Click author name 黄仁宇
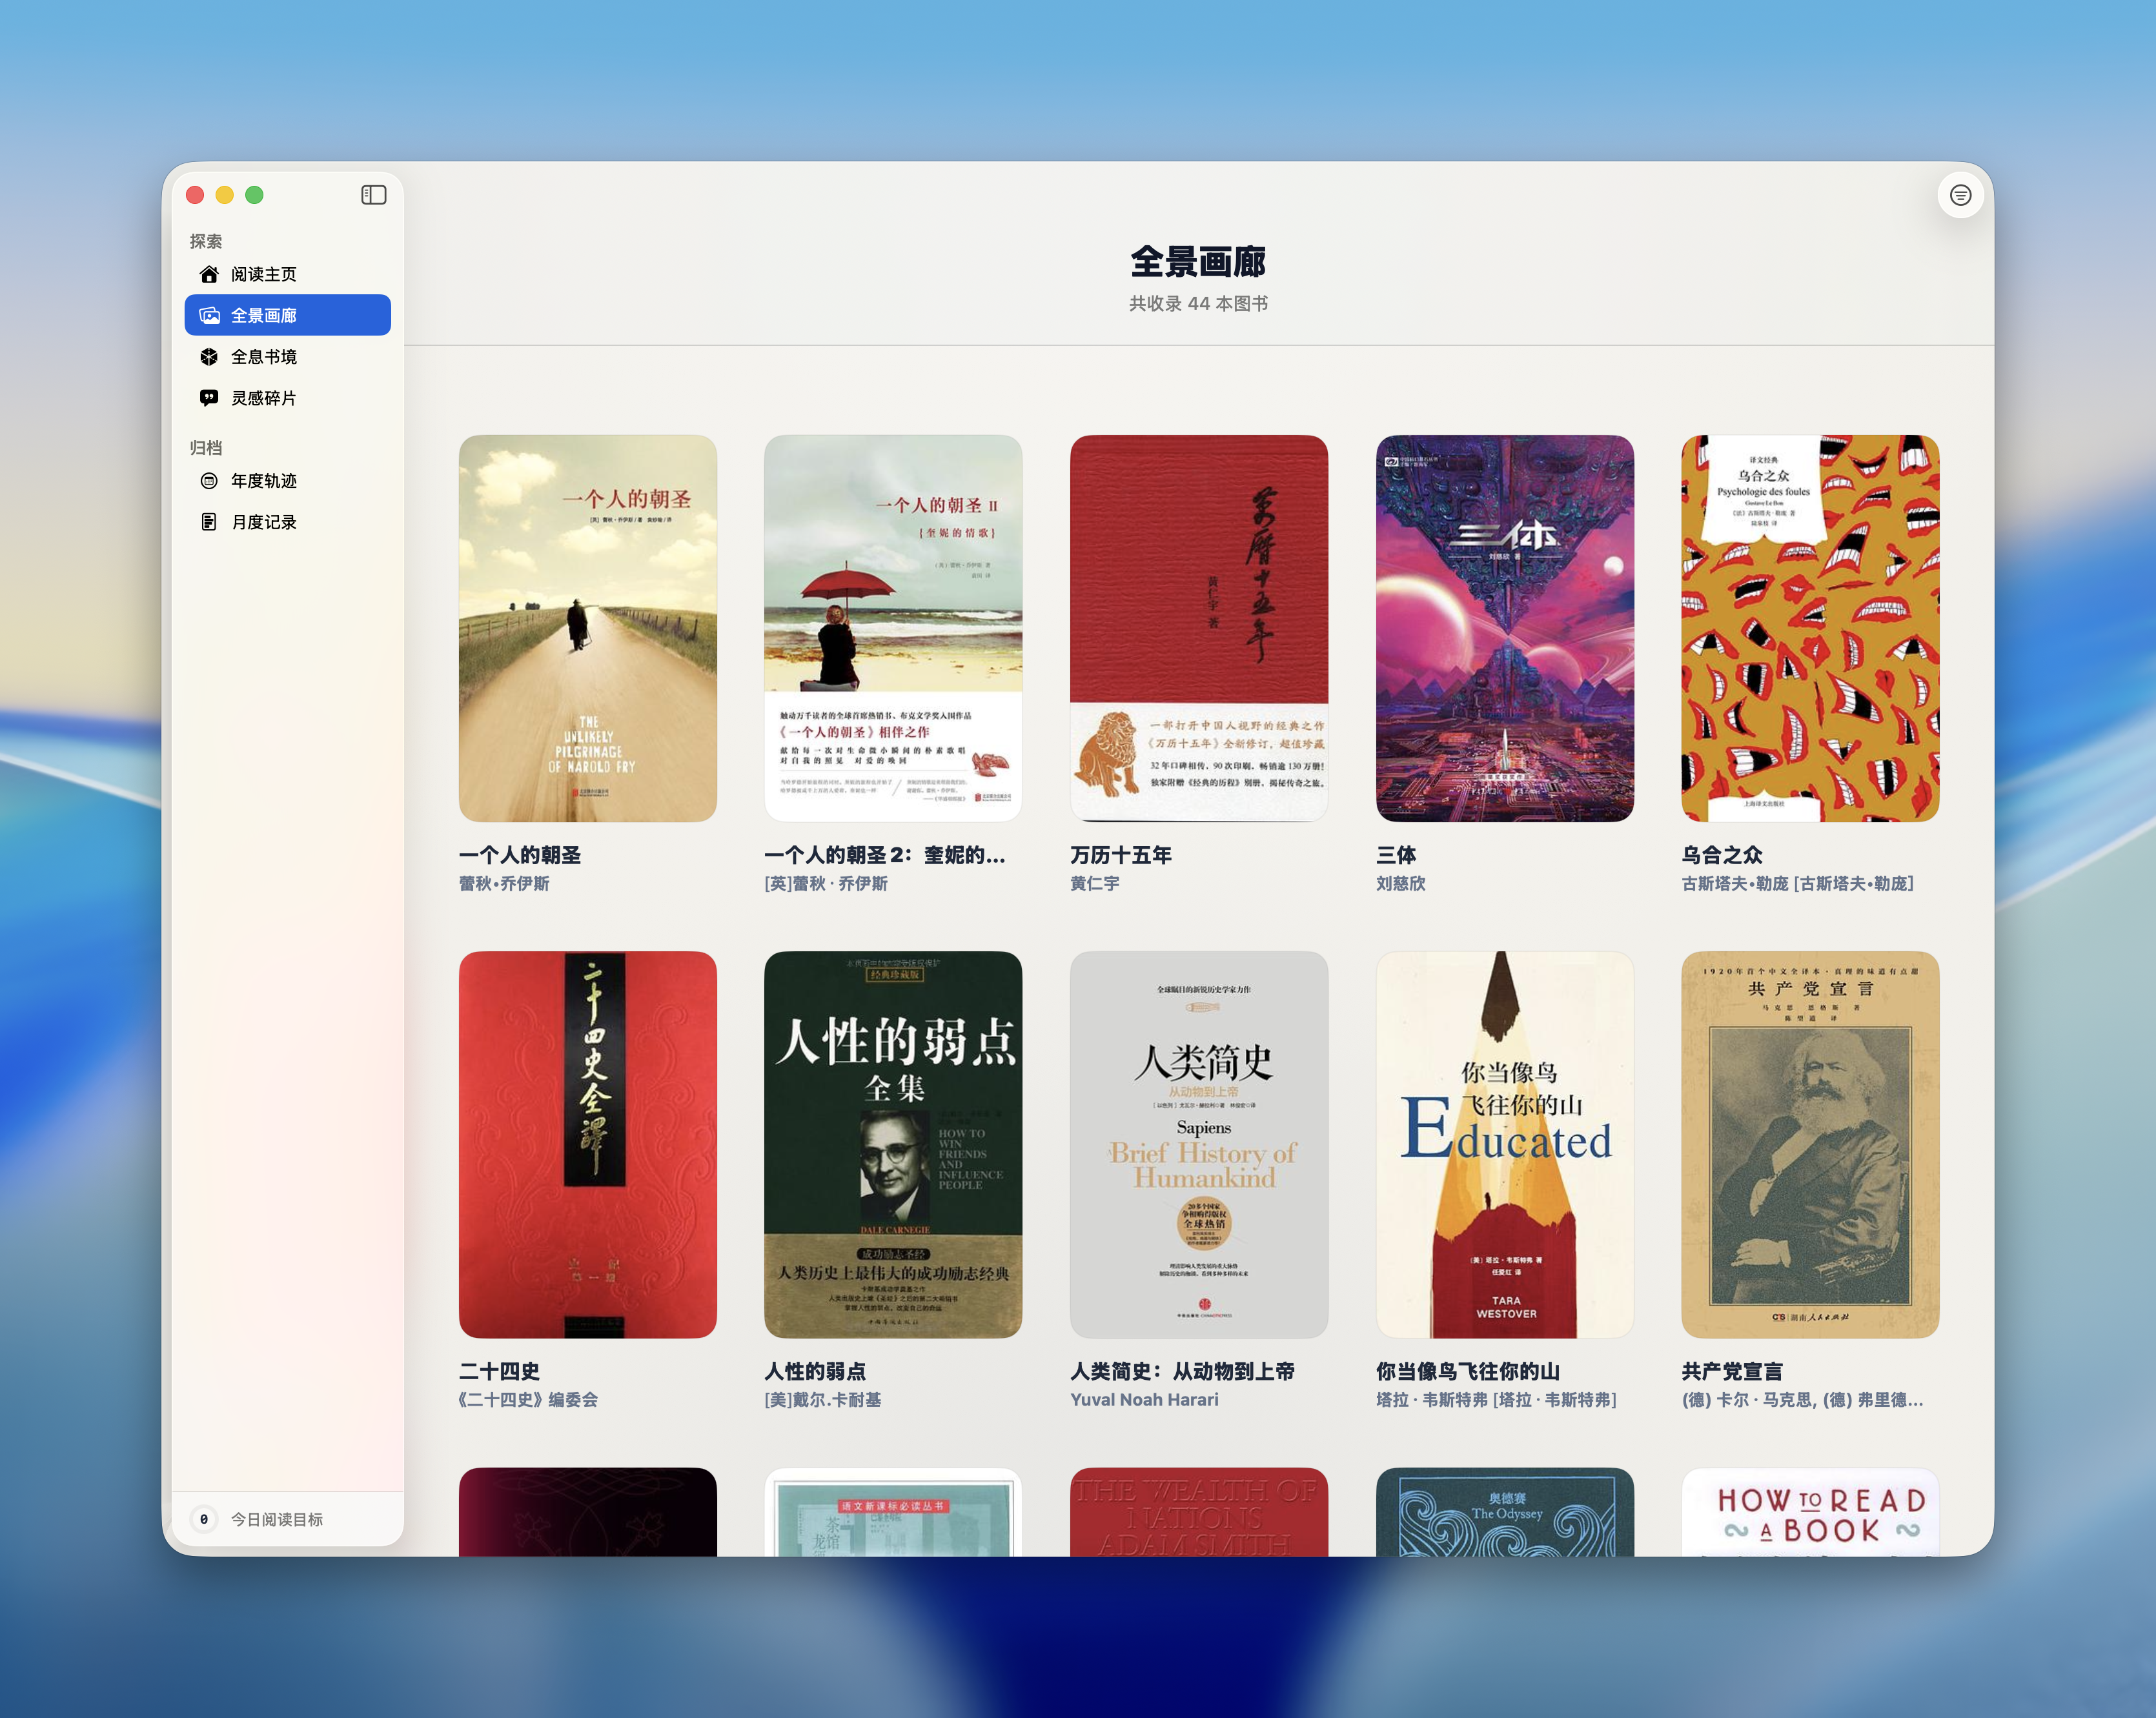2156x1718 pixels. 1095,883
